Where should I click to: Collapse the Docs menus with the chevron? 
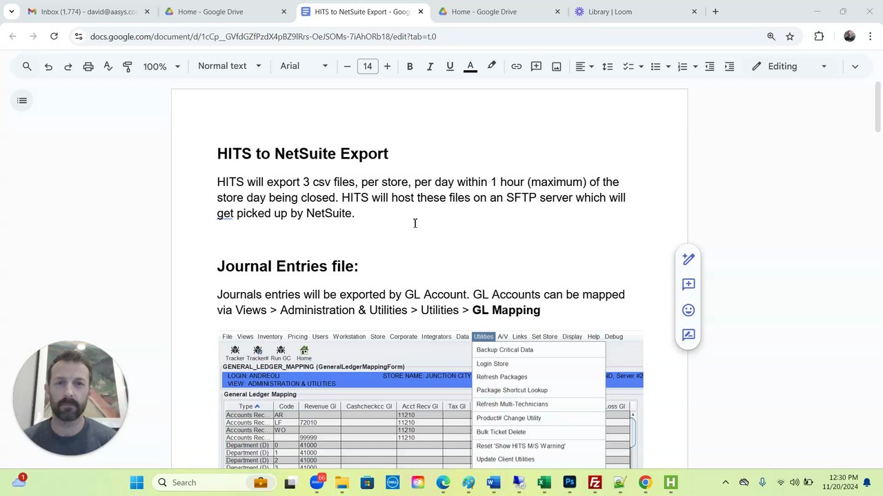(x=855, y=66)
